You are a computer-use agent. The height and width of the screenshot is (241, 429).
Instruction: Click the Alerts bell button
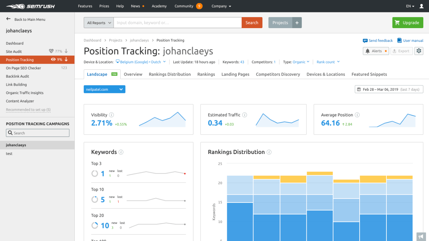[376, 51]
